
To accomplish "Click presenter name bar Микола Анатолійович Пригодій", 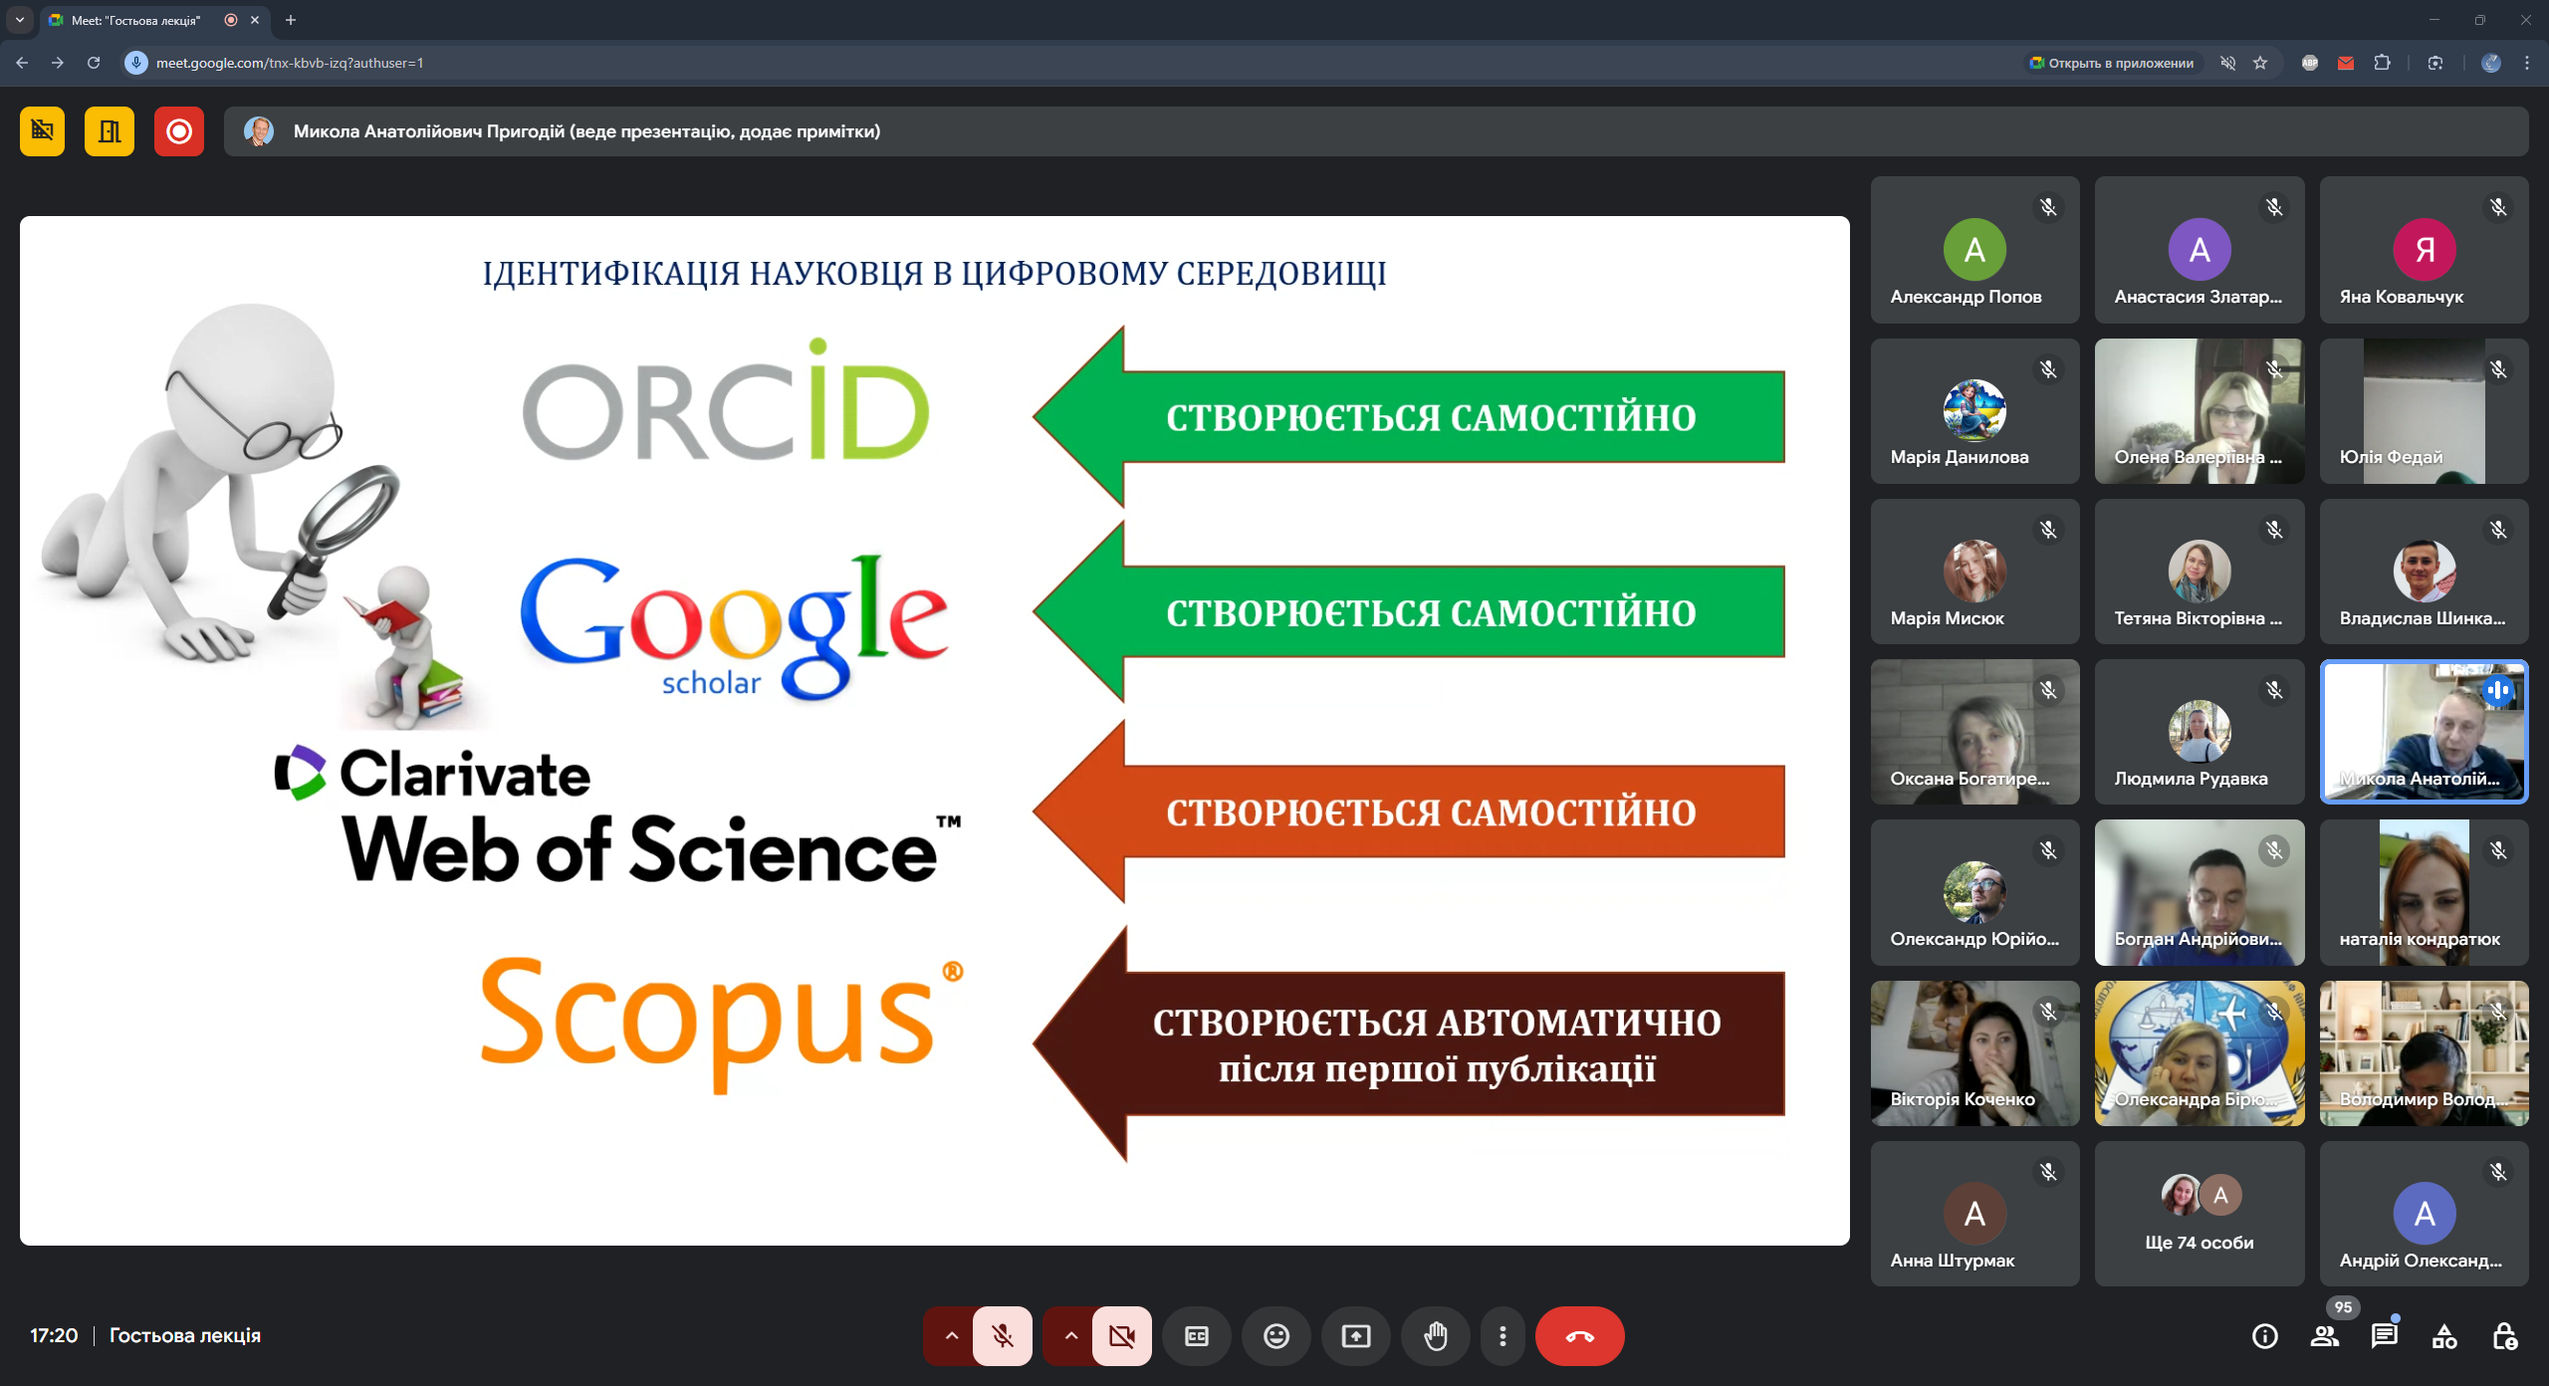I will [1376, 131].
